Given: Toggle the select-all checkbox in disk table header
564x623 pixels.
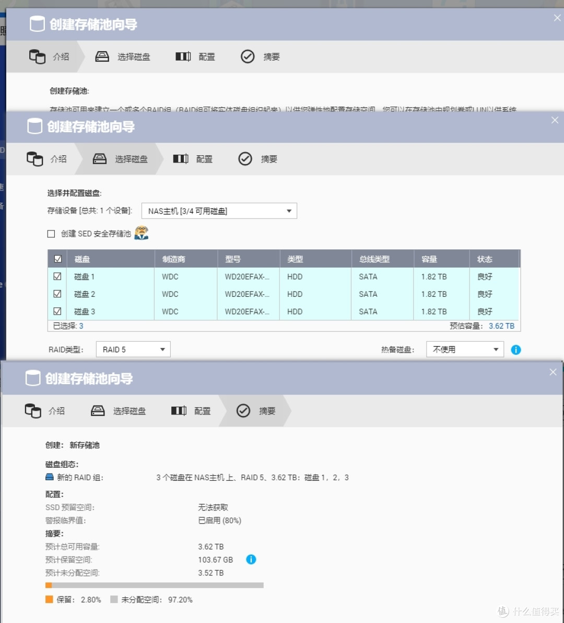Looking at the screenshot, I should 57,259.
